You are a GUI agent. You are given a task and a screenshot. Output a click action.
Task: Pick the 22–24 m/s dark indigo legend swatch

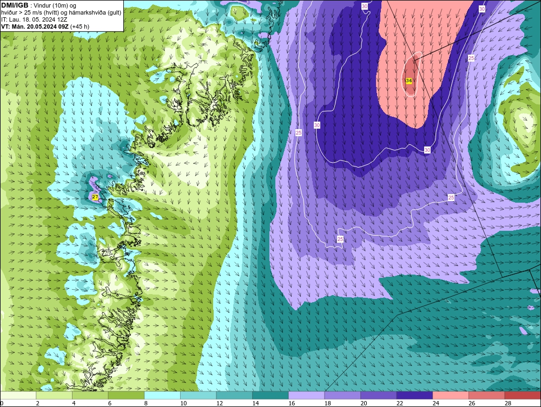point(414,395)
